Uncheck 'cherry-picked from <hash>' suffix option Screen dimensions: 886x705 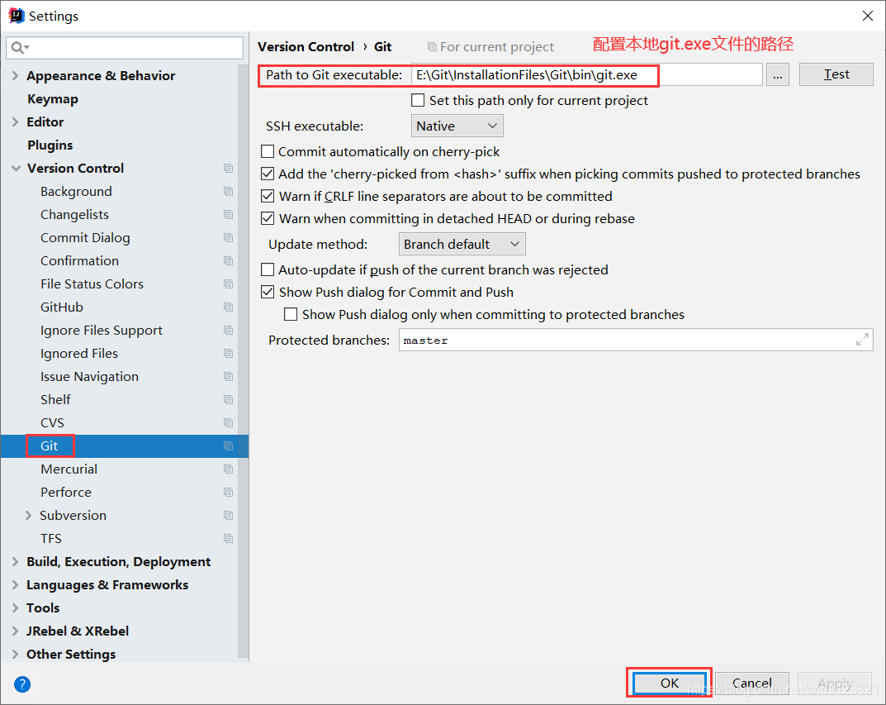point(268,174)
